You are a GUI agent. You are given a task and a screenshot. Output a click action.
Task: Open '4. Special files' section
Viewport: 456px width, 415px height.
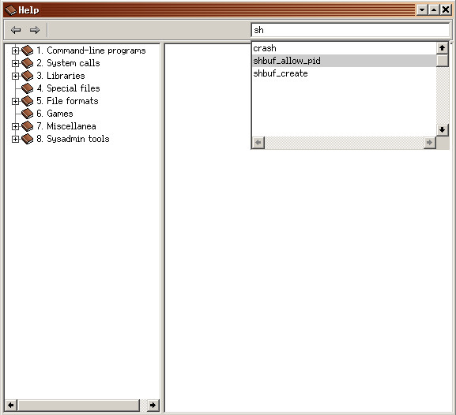point(68,88)
